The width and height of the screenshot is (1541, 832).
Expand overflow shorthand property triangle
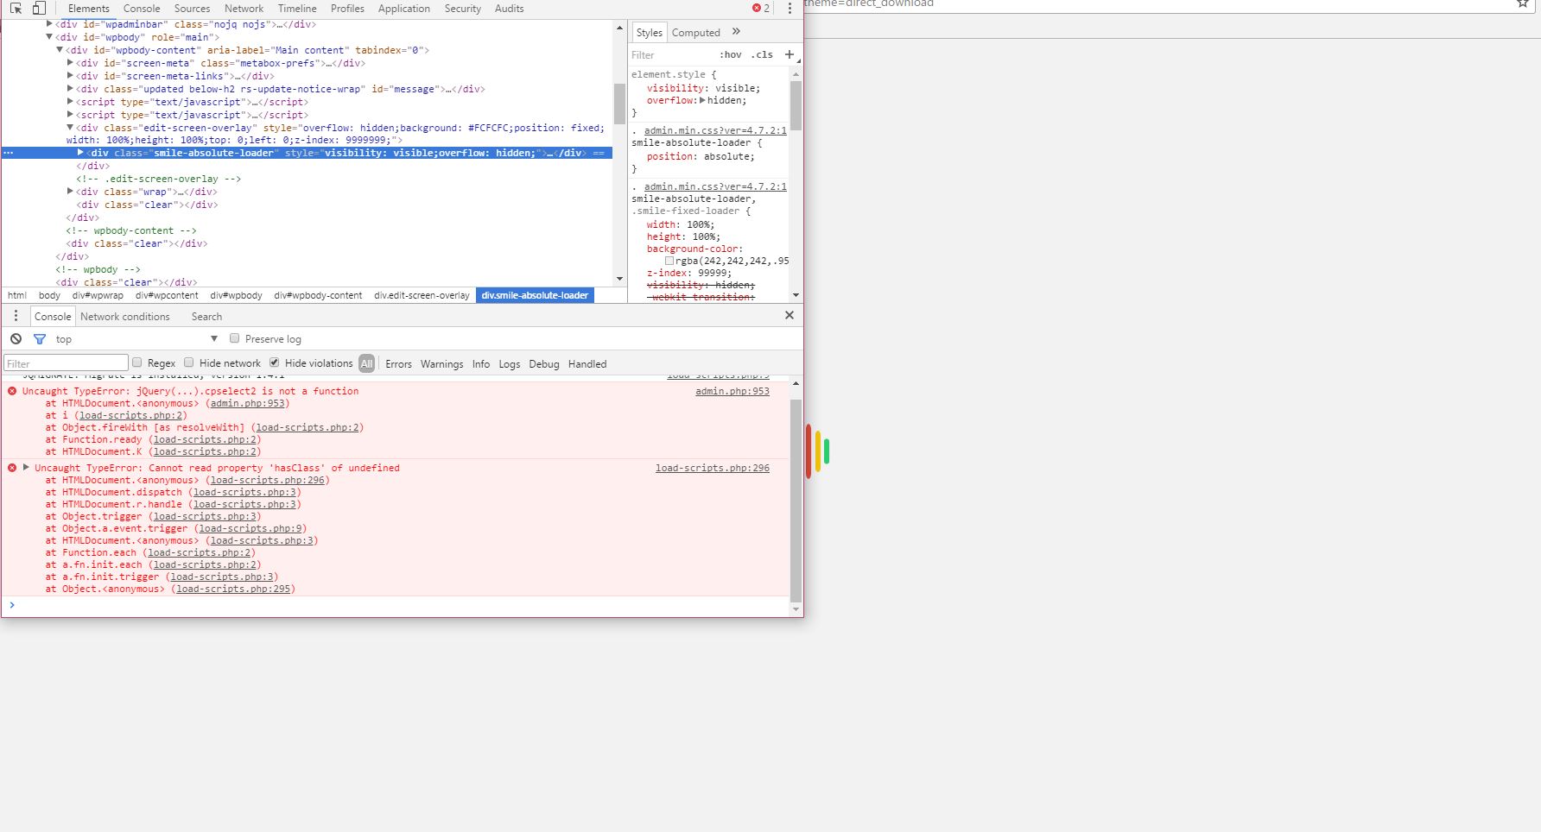pyautogui.click(x=702, y=100)
